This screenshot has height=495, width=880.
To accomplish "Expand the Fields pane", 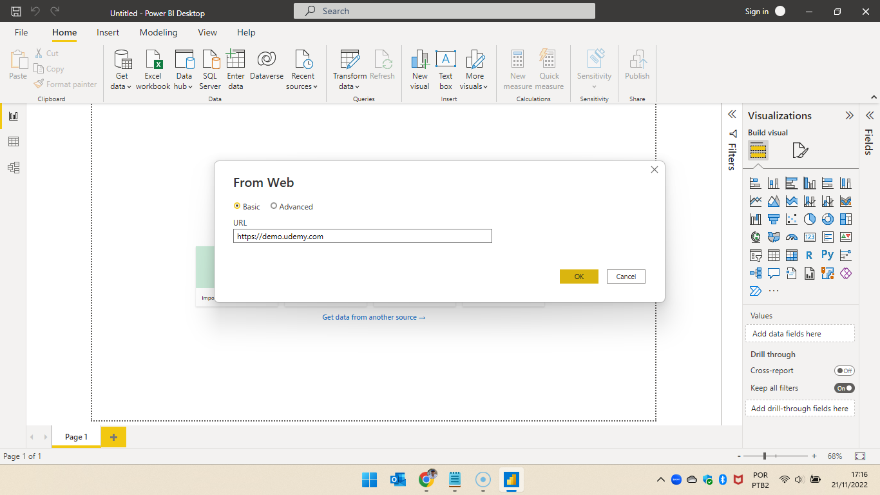I will pos(869,115).
